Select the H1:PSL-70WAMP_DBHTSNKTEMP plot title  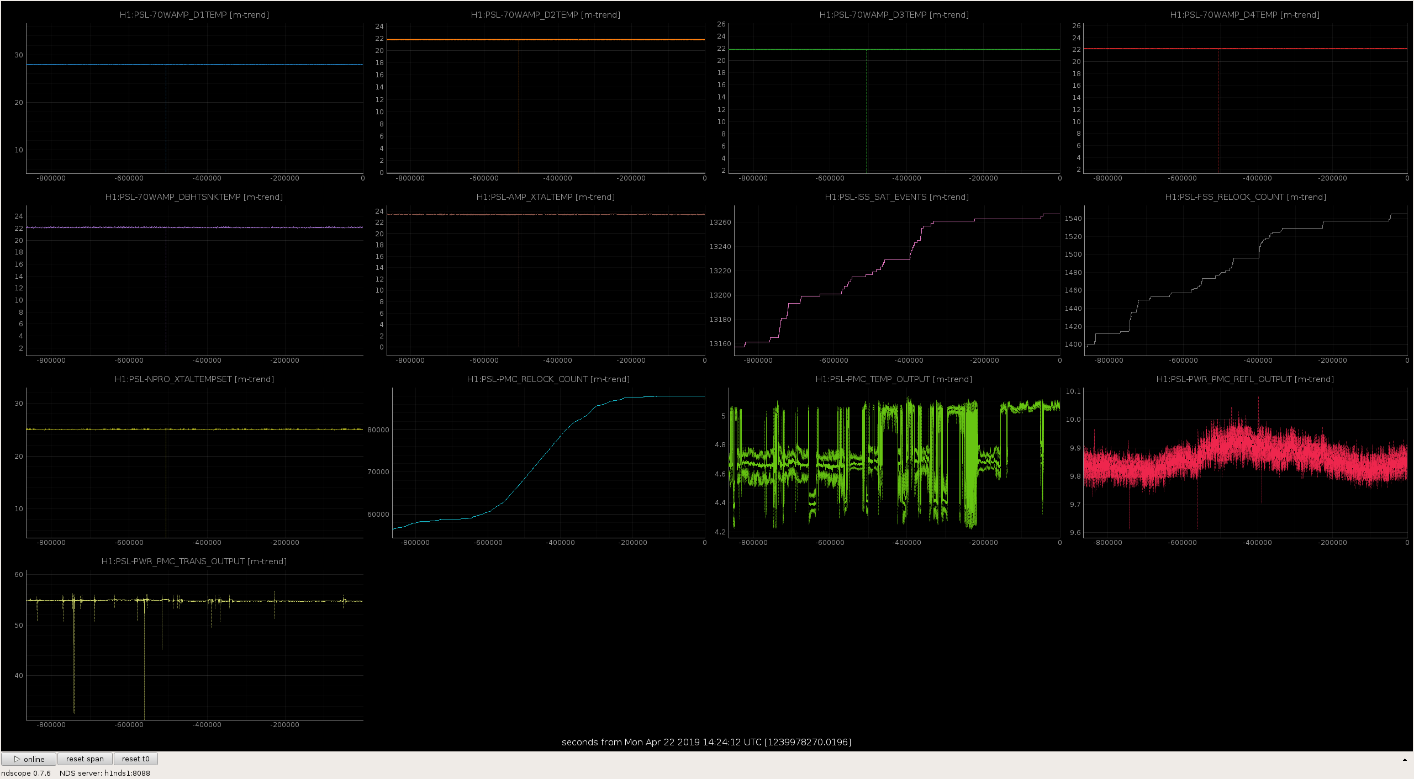pyautogui.click(x=194, y=197)
